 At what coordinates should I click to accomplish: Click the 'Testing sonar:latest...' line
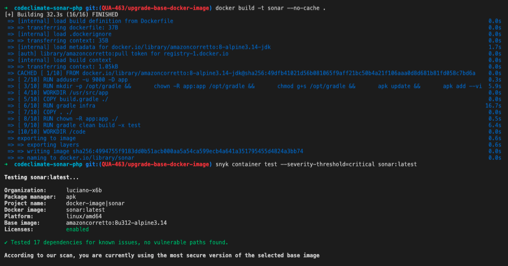tap(42, 177)
